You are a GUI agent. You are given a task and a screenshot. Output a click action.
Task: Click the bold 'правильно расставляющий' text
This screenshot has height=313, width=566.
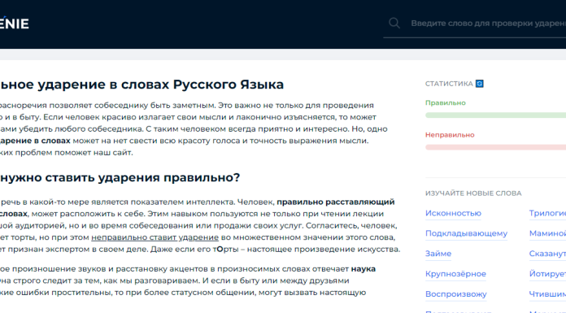coord(336,202)
